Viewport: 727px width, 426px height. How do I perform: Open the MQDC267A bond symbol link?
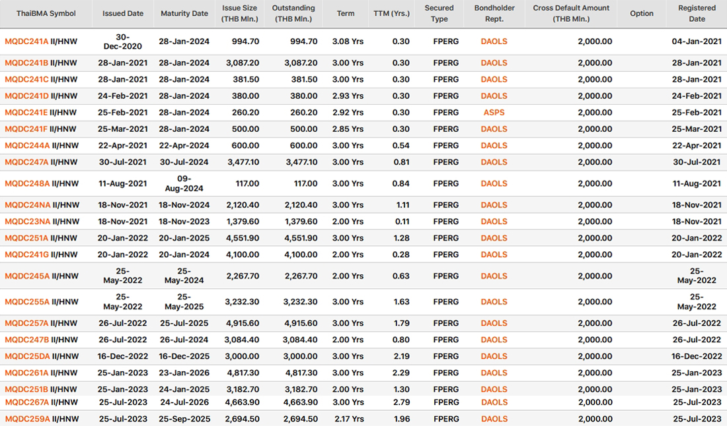[x=27, y=402]
